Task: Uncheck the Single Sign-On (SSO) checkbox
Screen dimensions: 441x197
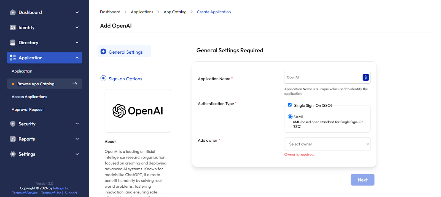Action: 290,105
